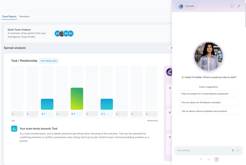Image resolution: width=246 pixels, height=165 pixels.
Task: Expand CarlaAI chat to fullscreen
Action: click(232, 6)
